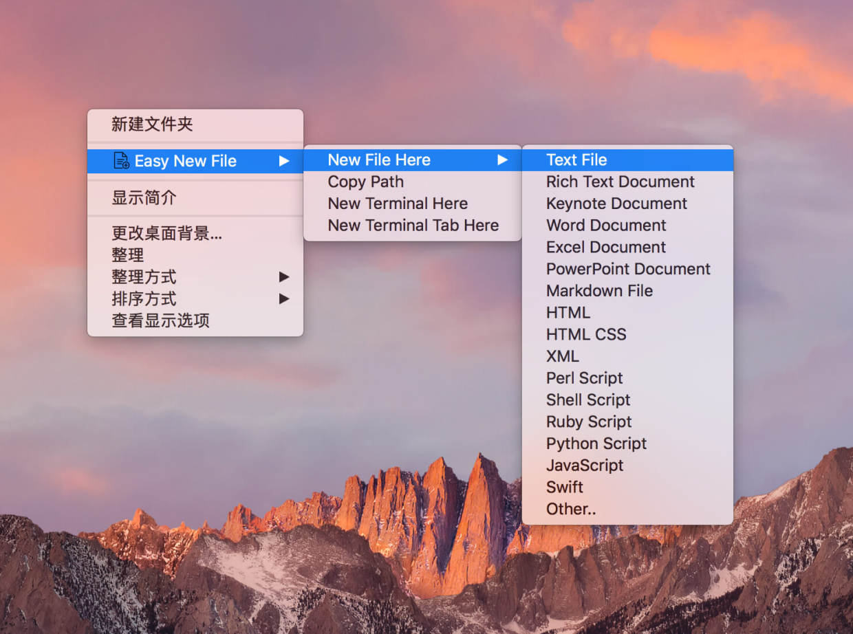Select New File Here entry
853x634 pixels.
point(412,160)
